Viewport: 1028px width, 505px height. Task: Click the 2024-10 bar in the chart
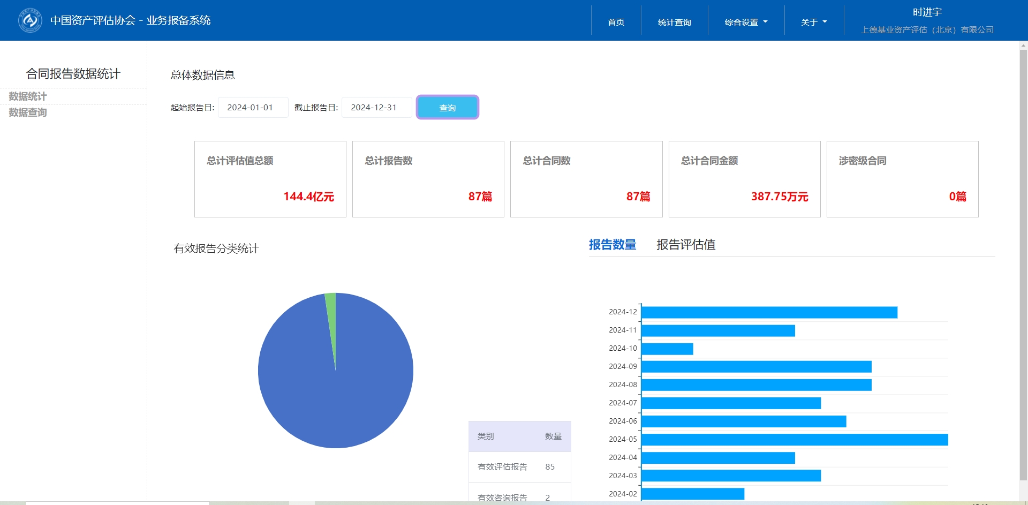(667, 349)
